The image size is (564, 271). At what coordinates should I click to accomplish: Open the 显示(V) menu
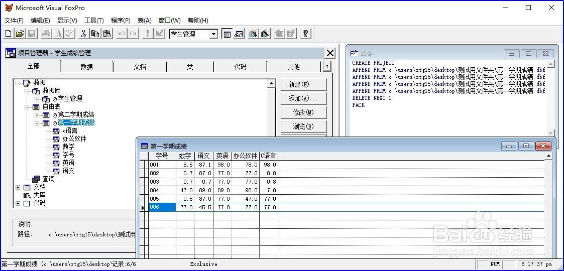(67, 21)
